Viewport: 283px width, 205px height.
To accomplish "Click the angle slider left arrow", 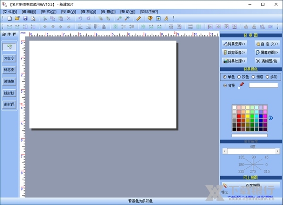I will (x=225, y=151).
